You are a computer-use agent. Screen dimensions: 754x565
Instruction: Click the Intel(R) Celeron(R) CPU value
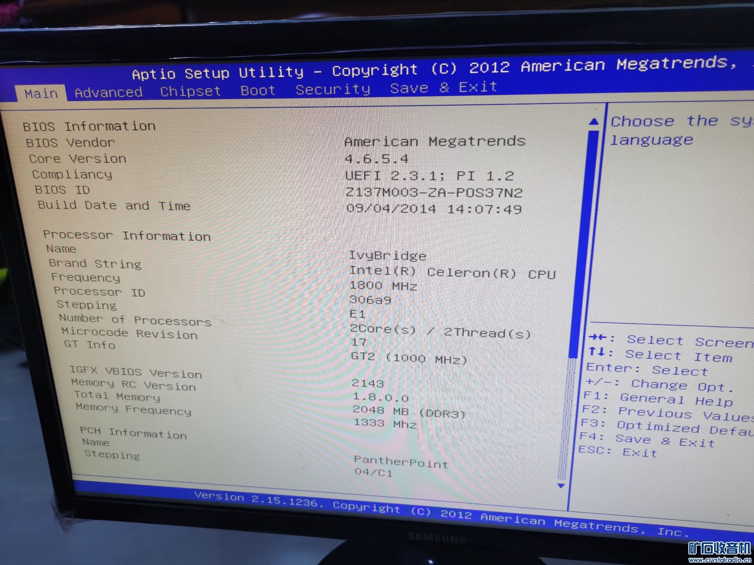pos(452,273)
